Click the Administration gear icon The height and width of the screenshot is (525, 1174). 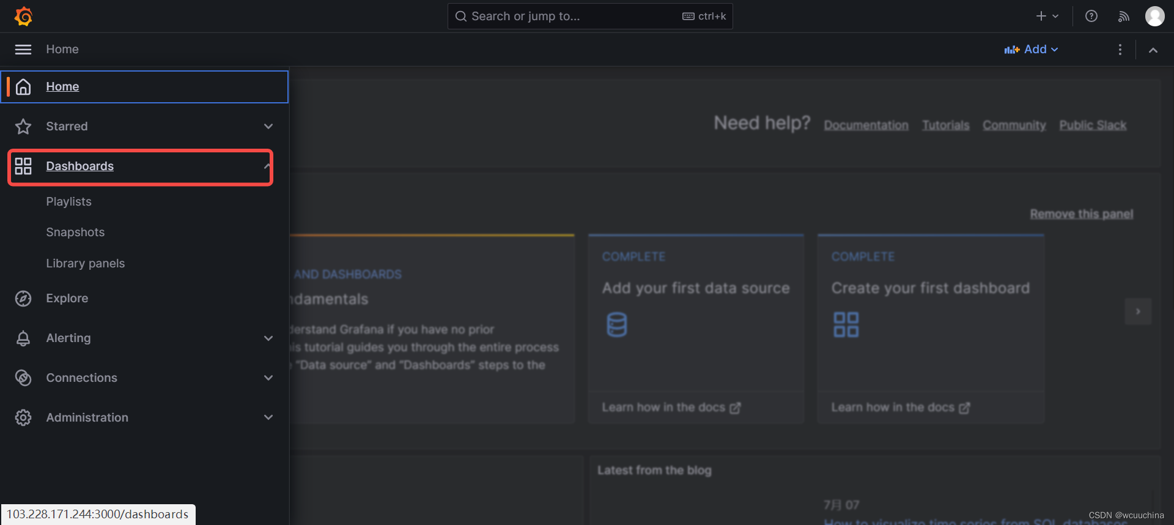23,418
